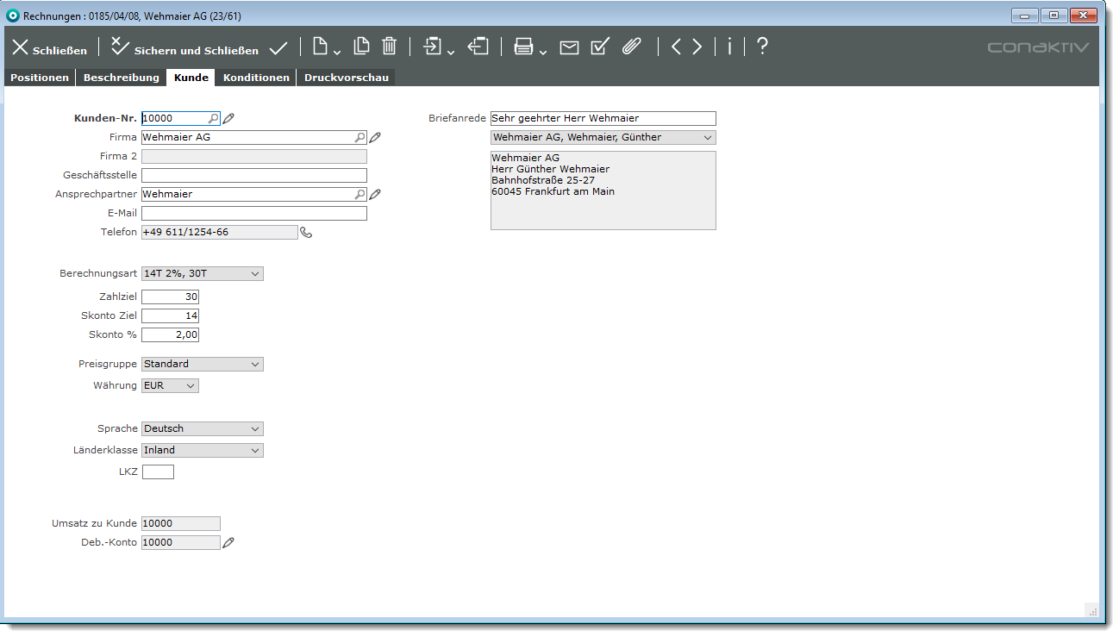Open the Druckvorschau tab
Screen dimensions: 1119x637
346,78
